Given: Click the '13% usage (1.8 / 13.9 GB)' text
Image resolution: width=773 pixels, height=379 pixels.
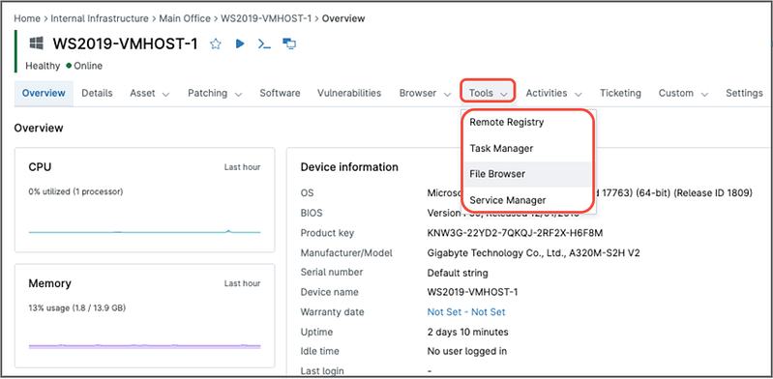Looking at the screenshot, I should click(x=76, y=308).
